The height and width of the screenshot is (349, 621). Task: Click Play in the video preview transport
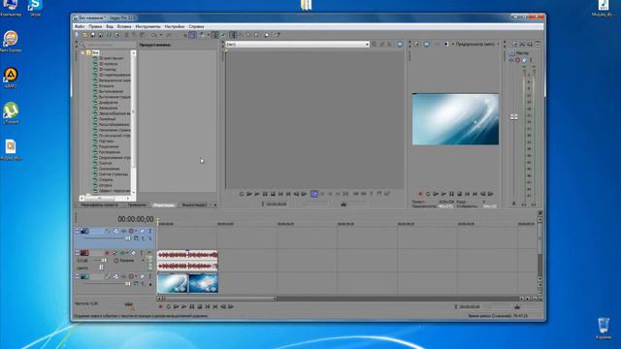443,194
